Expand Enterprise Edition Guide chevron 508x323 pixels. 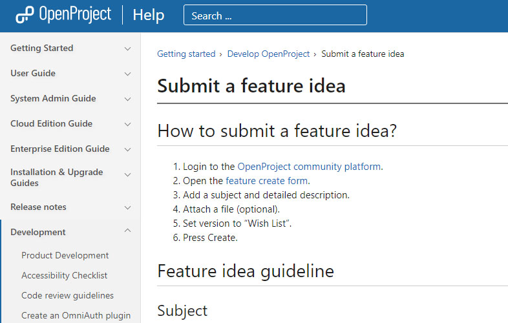tap(127, 149)
